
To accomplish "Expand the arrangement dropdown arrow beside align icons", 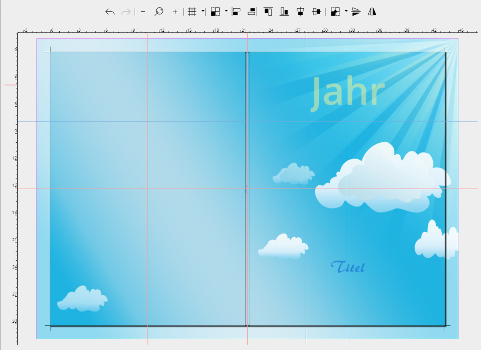I will 226,11.
